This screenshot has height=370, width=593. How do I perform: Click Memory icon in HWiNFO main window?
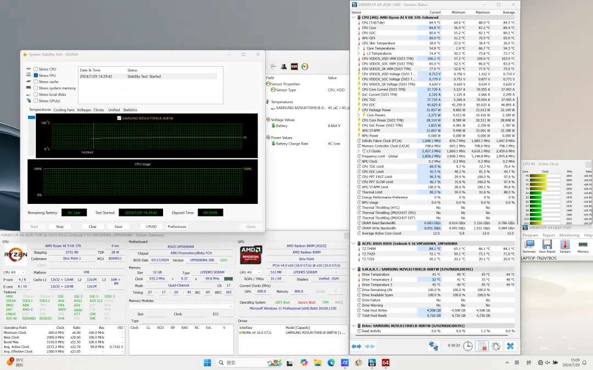[583, 246]
